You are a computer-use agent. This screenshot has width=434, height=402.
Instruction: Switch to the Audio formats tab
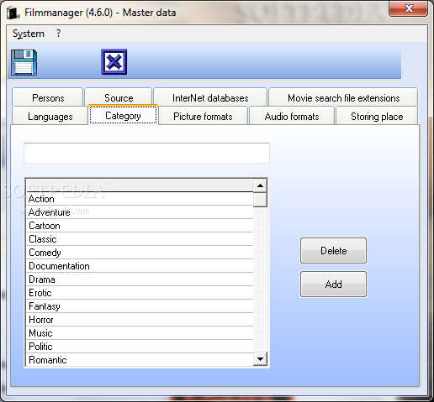pyautogui.click(x=292, y=116)
